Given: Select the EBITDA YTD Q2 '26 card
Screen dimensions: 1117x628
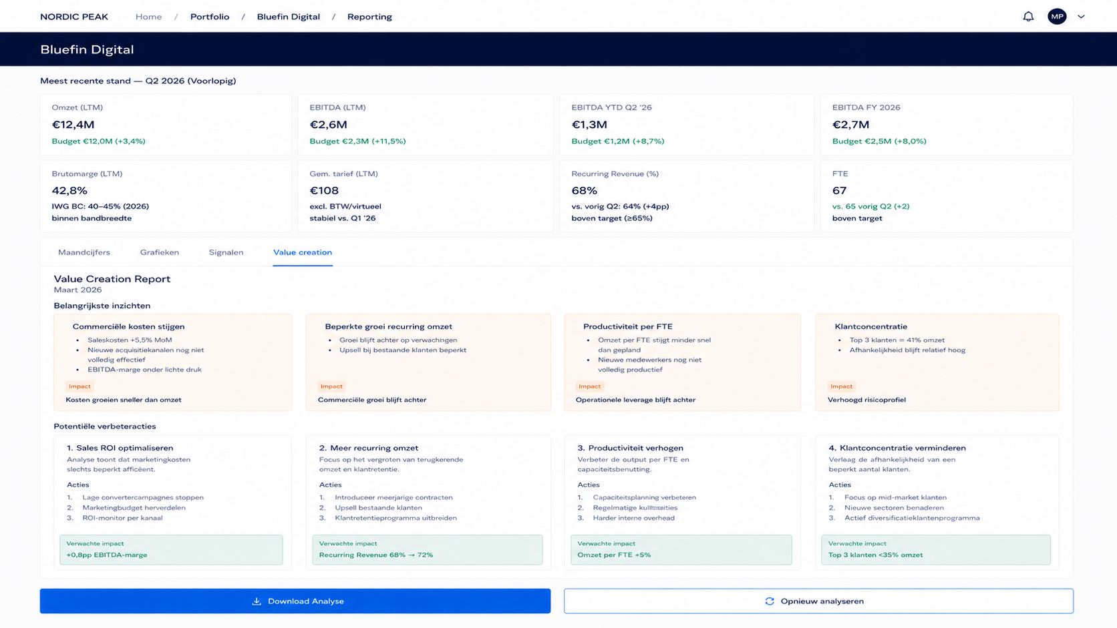Looking at the screenshot, I should (x=686, y=125).
